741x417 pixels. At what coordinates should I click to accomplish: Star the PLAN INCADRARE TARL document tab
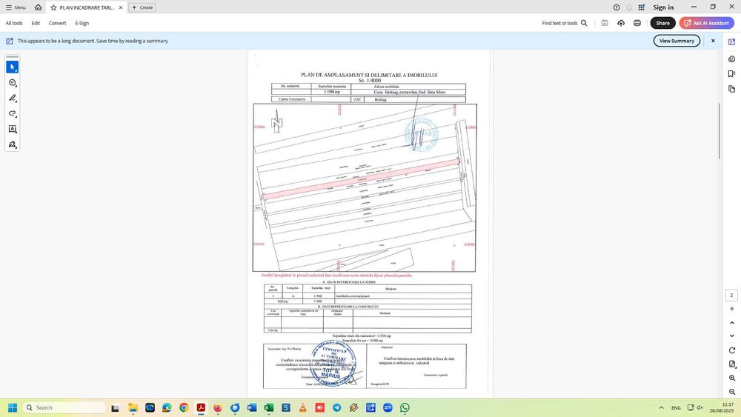[53, 7]
